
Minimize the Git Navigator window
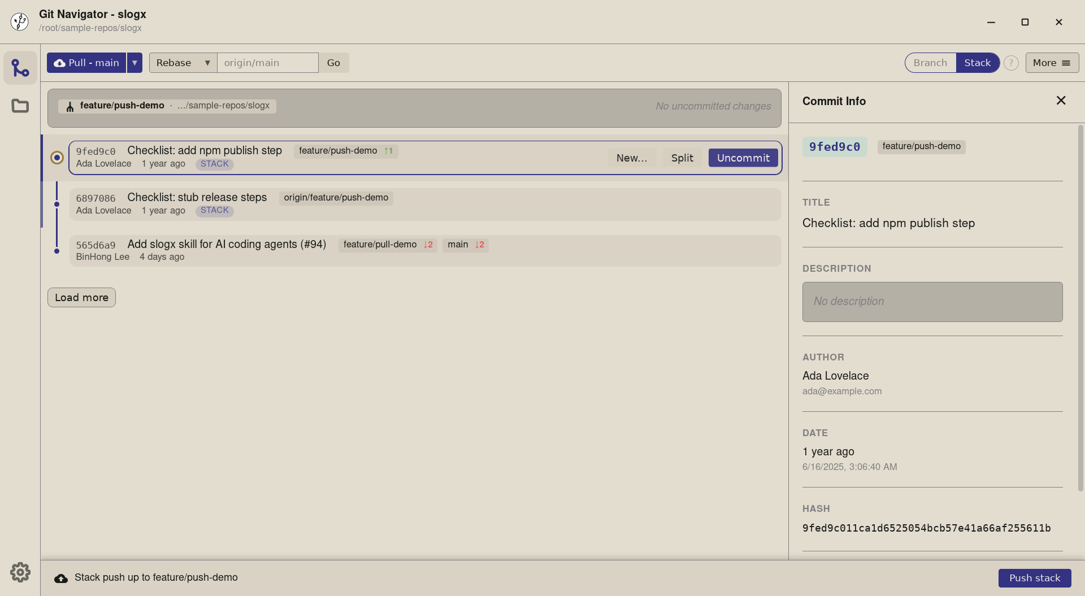point(991,22)
